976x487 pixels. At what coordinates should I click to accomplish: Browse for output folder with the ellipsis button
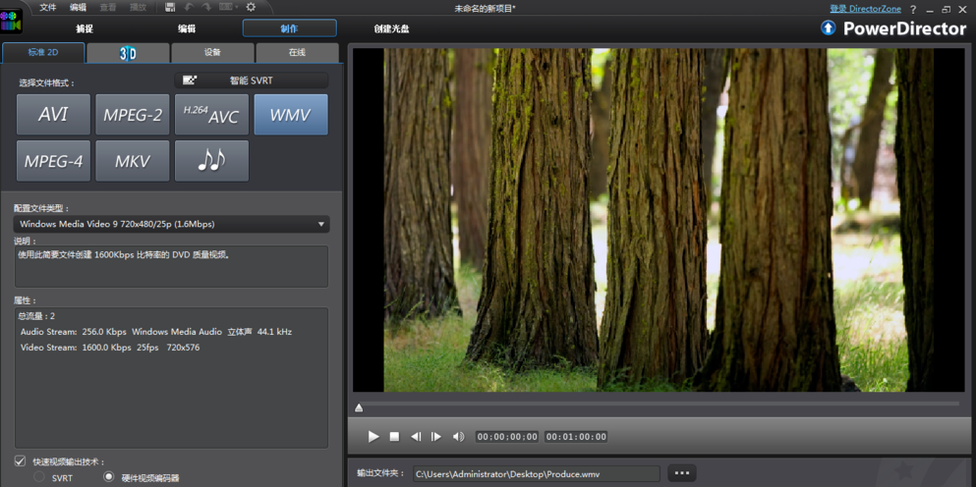682,473
